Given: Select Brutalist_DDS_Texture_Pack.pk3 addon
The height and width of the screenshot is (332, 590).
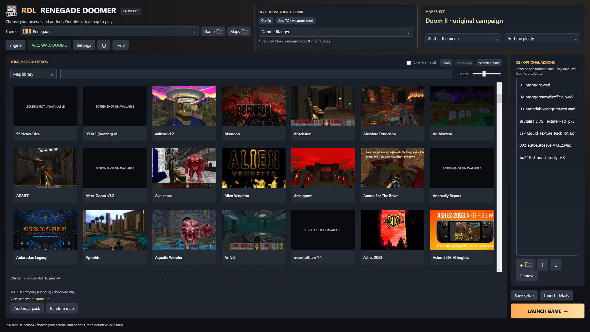Looking at the screenshot, I should (548, 121).
